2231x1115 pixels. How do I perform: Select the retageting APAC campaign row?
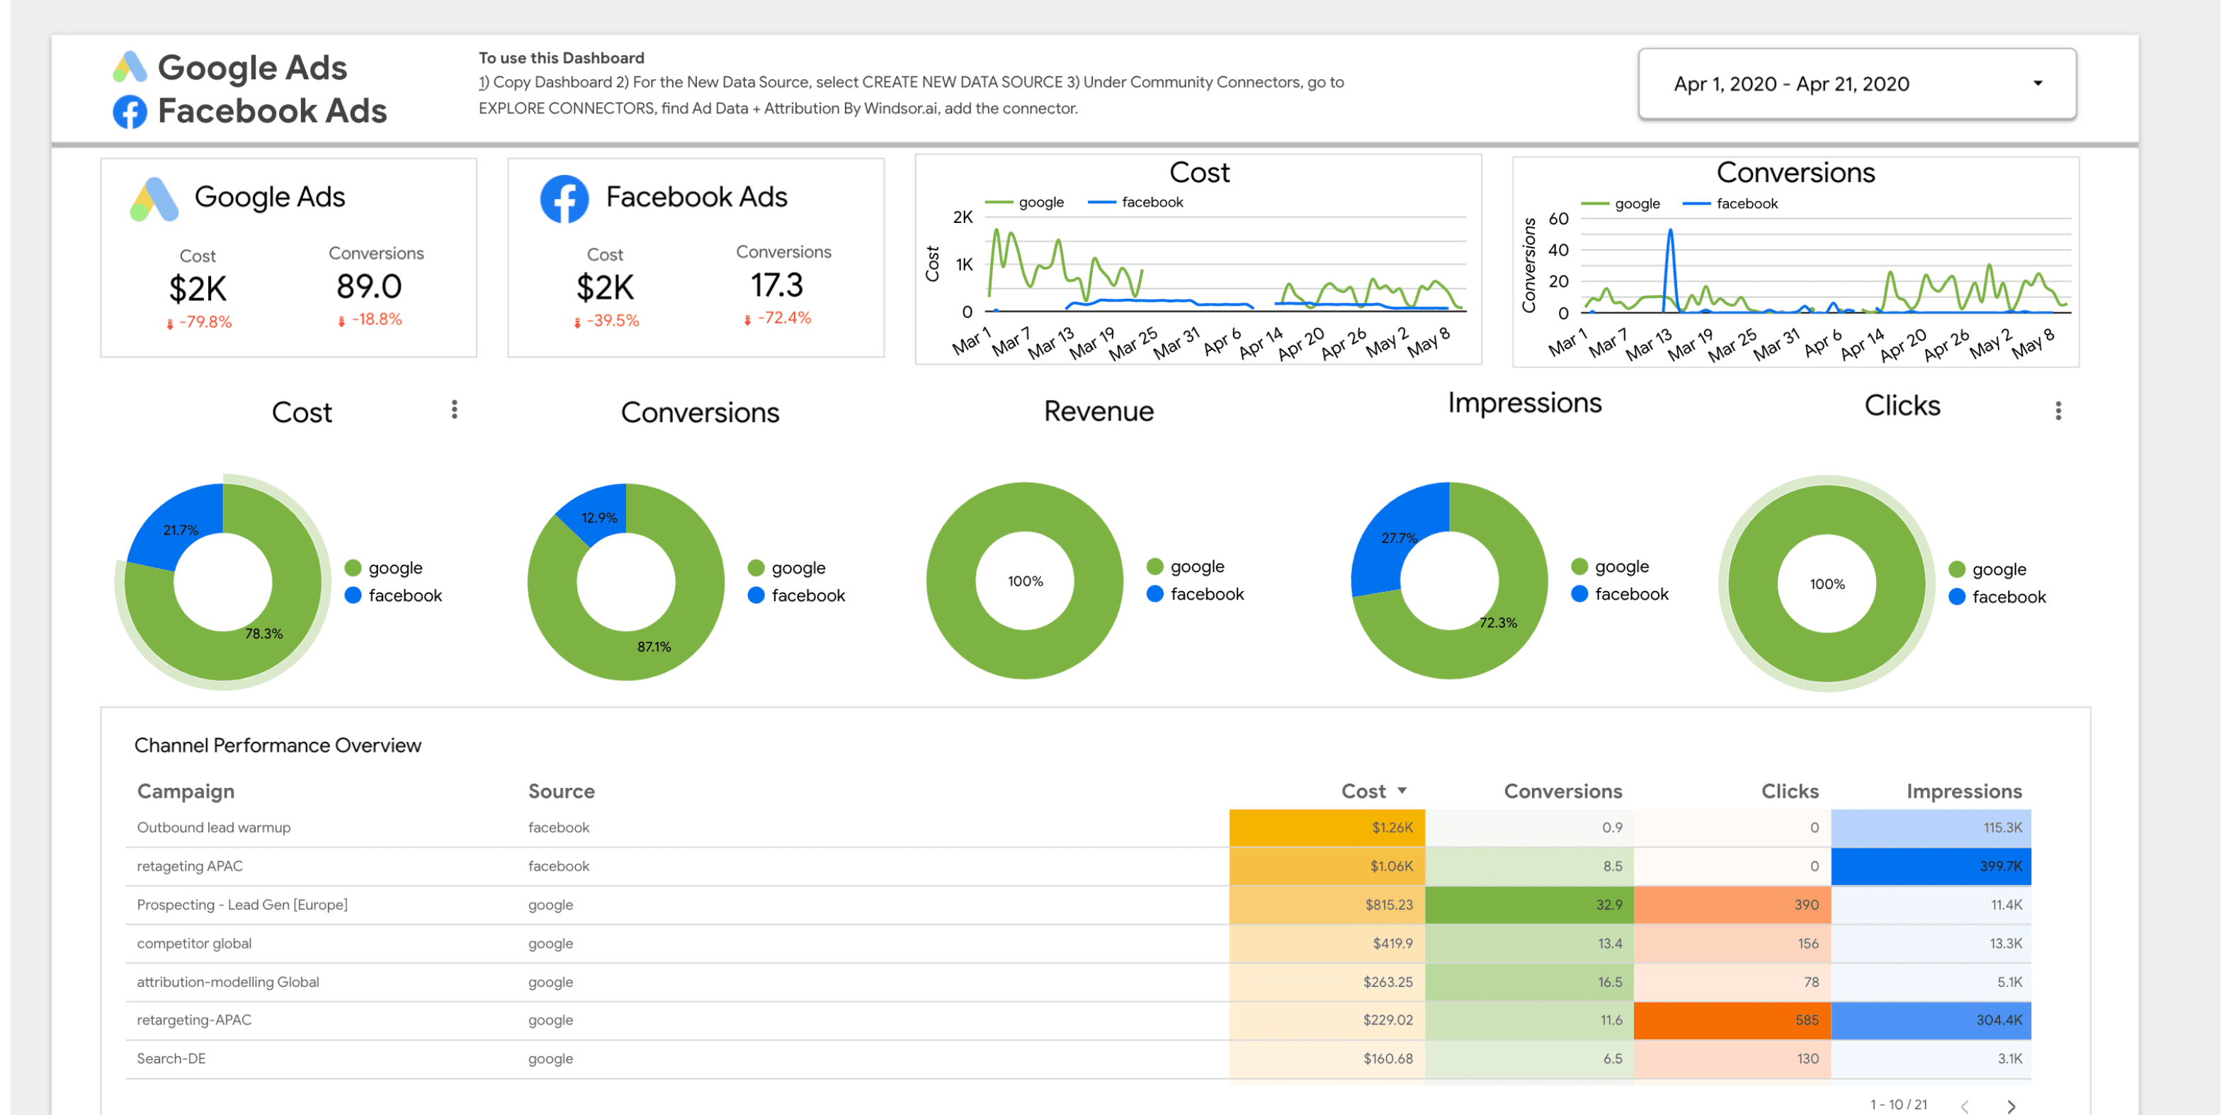tap(1078, 866)
